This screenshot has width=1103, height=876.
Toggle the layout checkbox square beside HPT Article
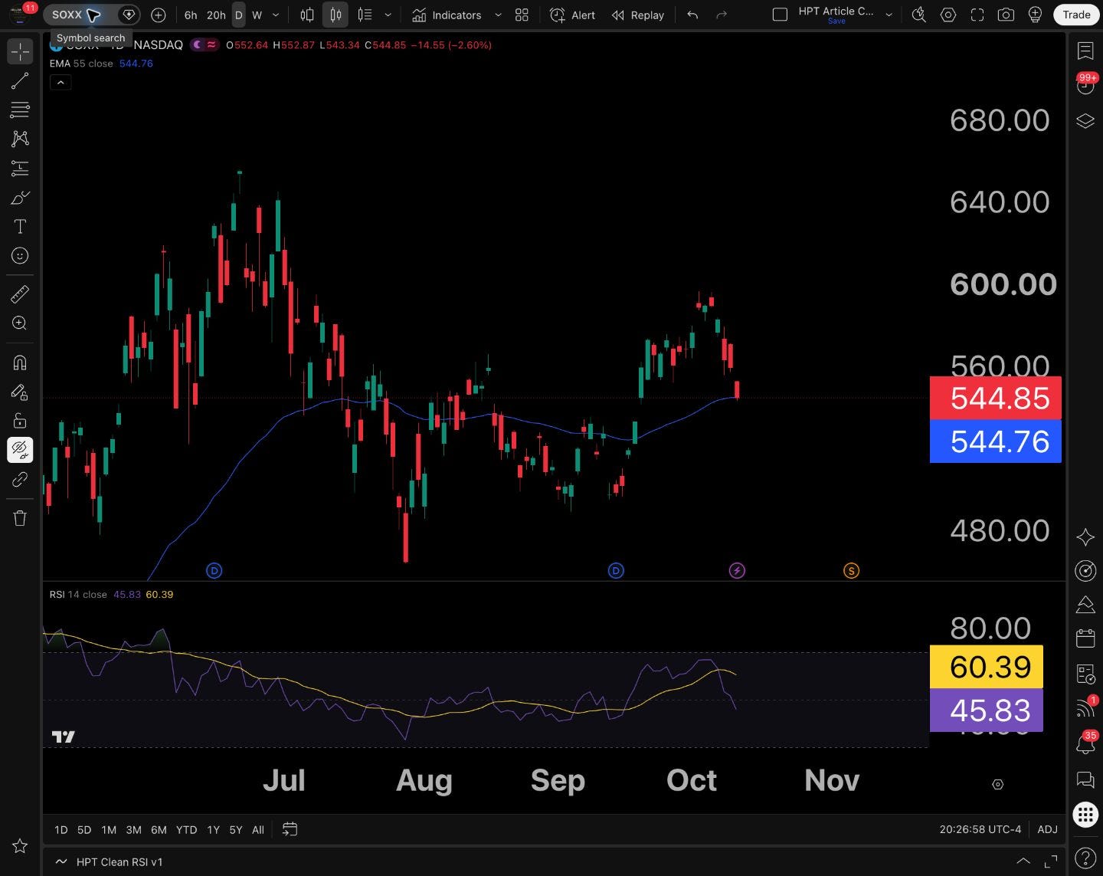click(780, 15)
